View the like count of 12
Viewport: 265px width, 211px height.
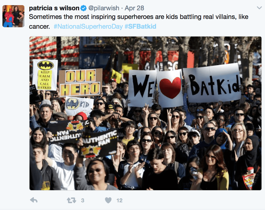point(119,200)
